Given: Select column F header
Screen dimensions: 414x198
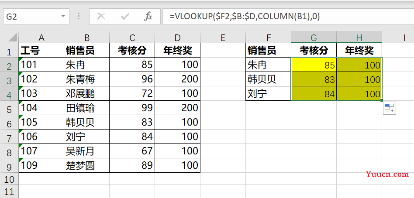Looking at the screenshot, I should click(x=268, y=38).
